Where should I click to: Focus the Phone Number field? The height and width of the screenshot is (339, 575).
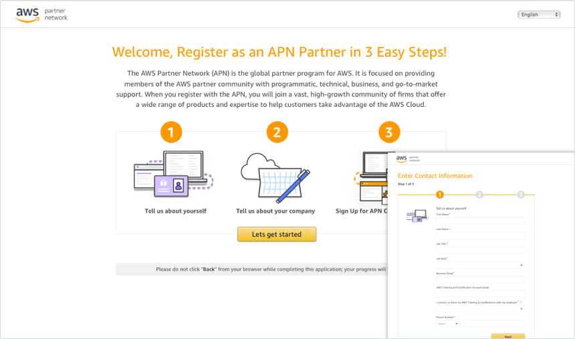pyautogui.click(x=494, y=324)
